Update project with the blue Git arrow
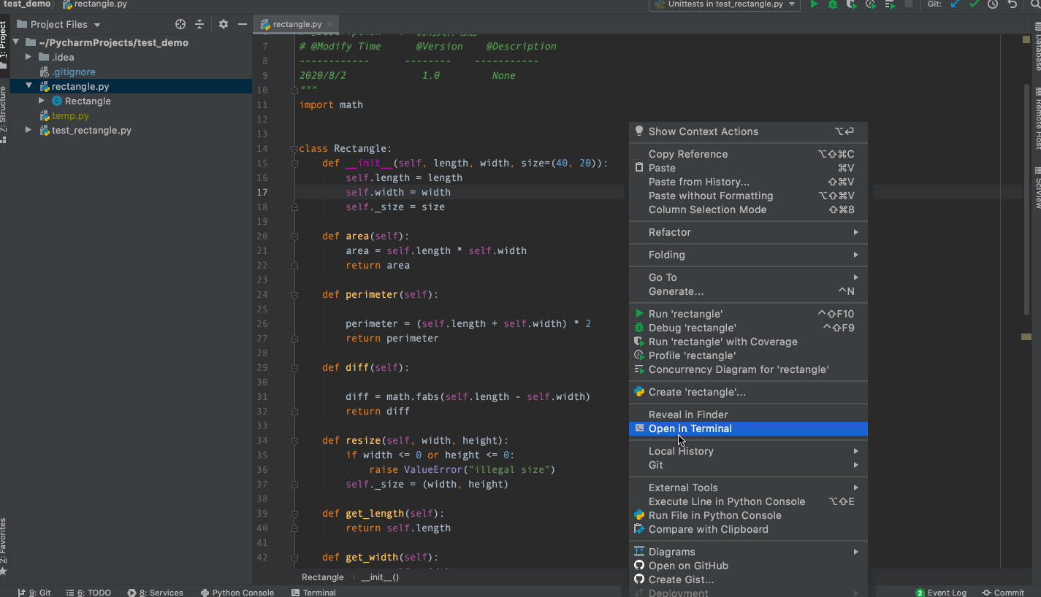This screenshot has height=597, width=1041. [x=955, y=4]
